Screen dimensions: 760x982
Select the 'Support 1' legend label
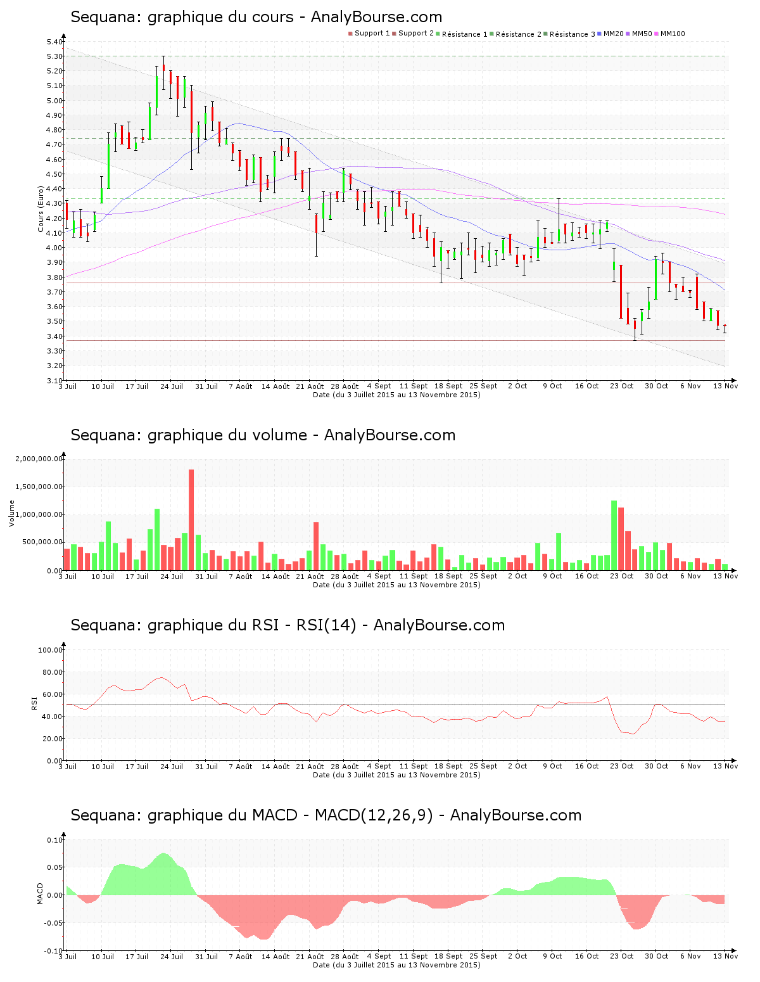tap(372, 33)
